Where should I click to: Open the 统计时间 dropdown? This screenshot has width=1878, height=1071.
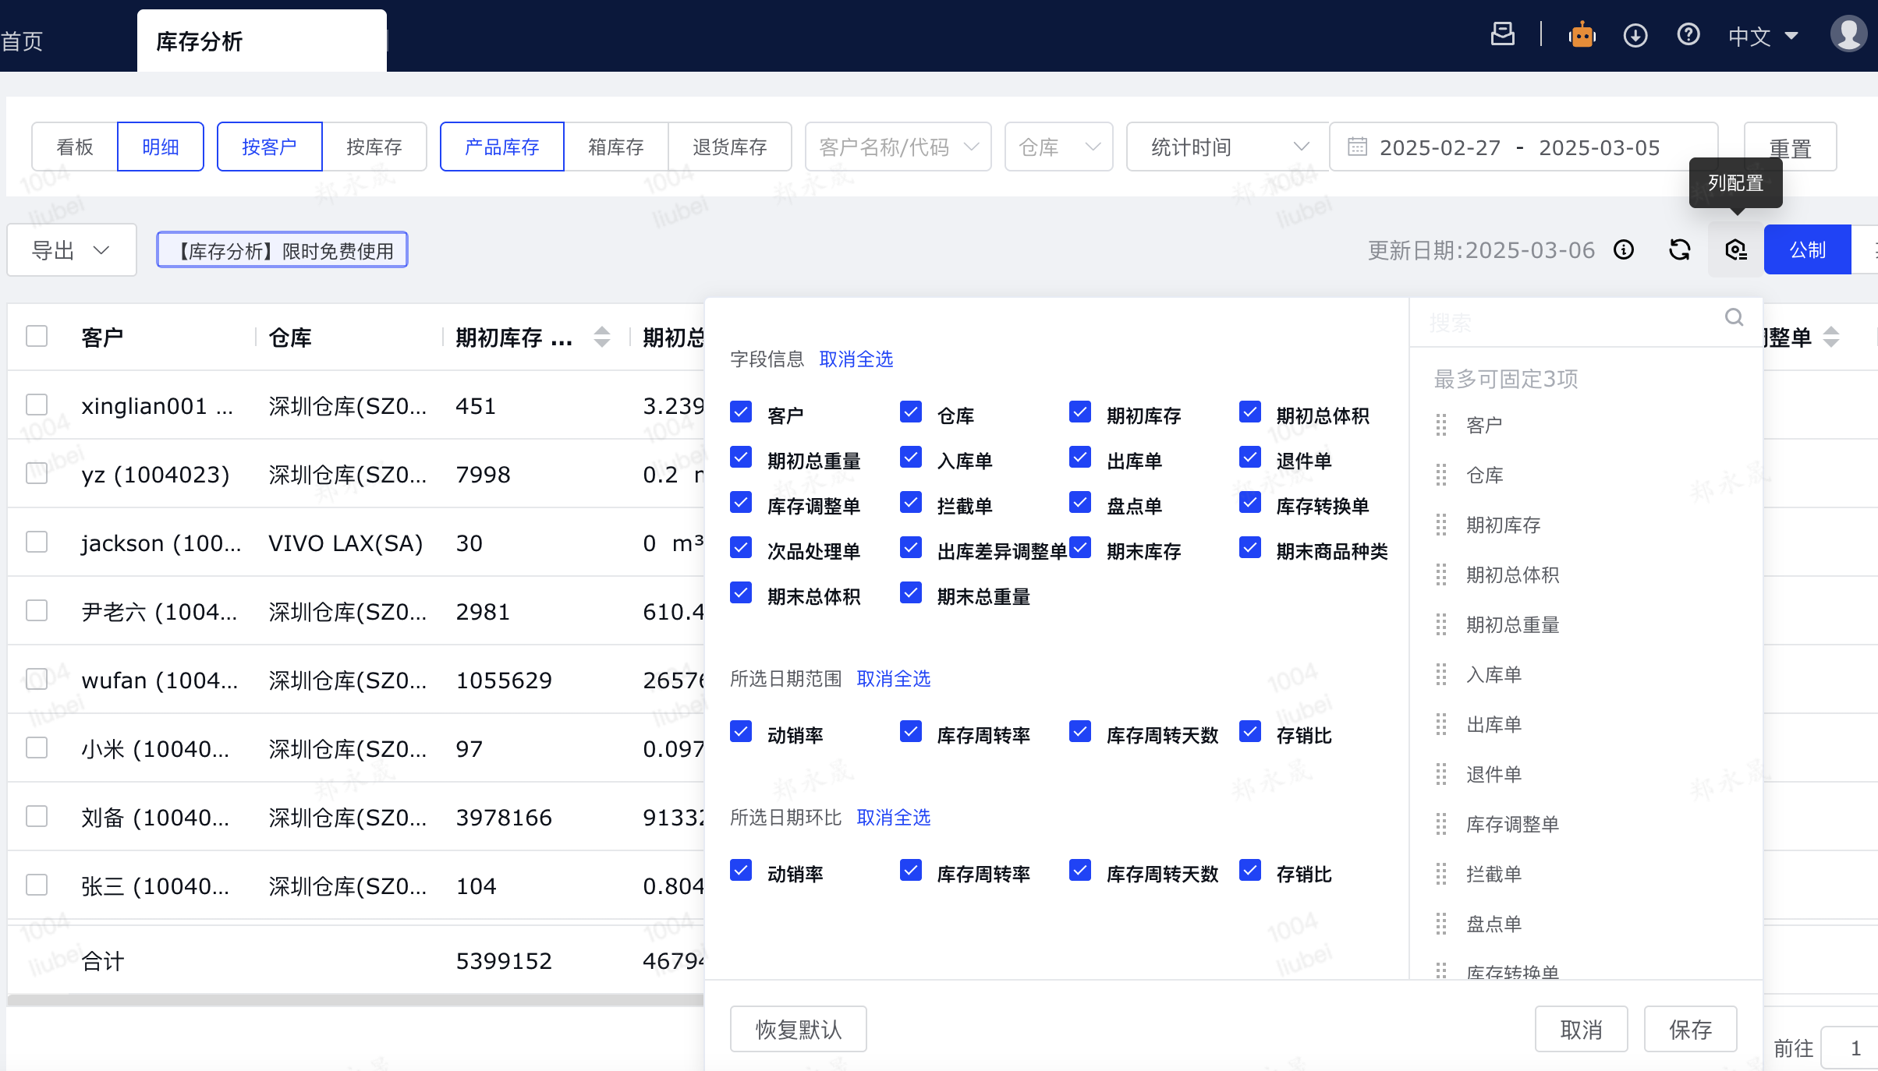tap(1228, 147)
